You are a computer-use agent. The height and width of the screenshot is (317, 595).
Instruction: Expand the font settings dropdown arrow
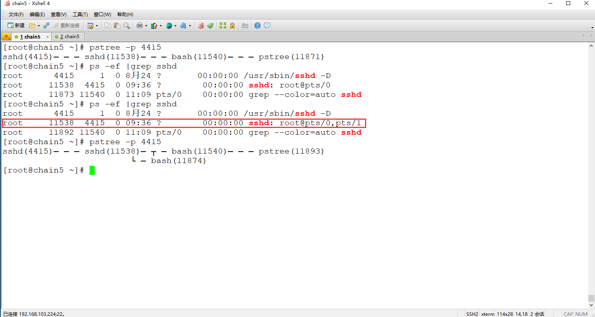coord(189,25)
